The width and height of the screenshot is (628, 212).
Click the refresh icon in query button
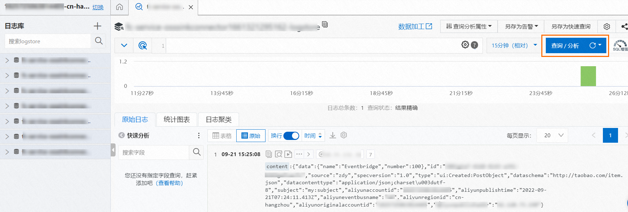click(593, 45)
